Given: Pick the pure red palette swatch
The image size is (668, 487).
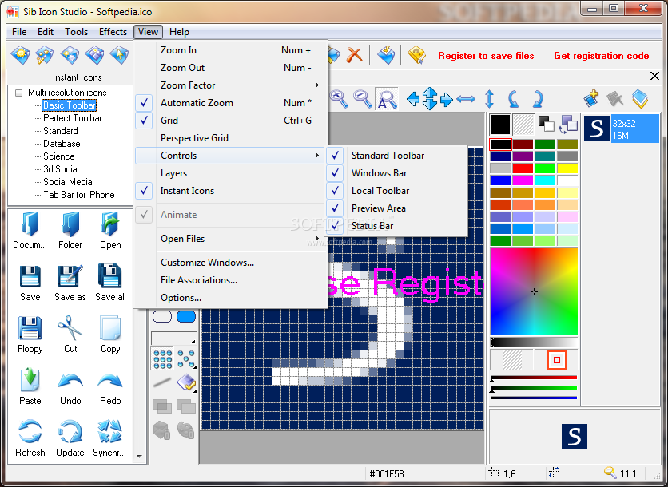Looking at the screenshot, I should click(523, 168).
